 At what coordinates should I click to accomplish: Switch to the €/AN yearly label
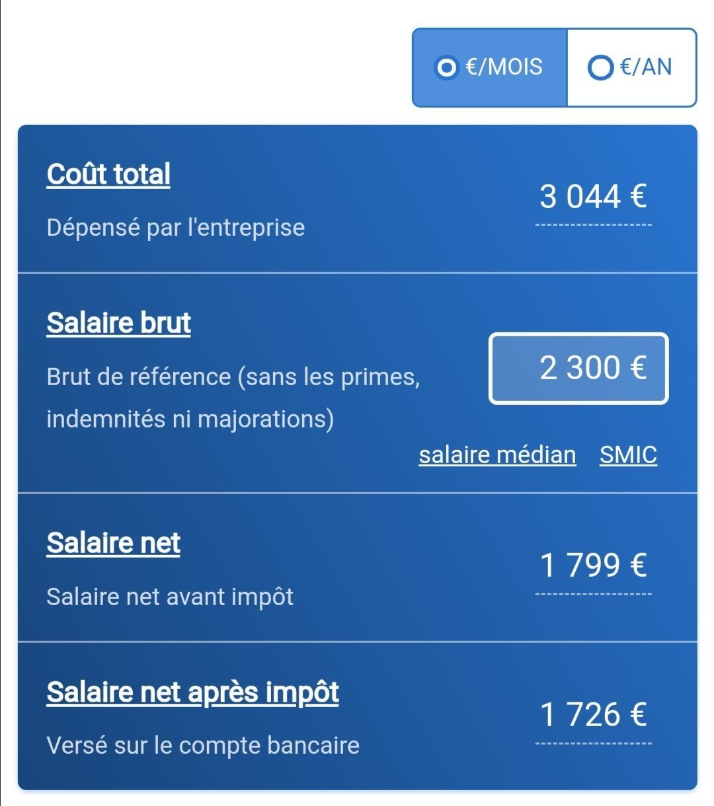click(x=646, y=67)
